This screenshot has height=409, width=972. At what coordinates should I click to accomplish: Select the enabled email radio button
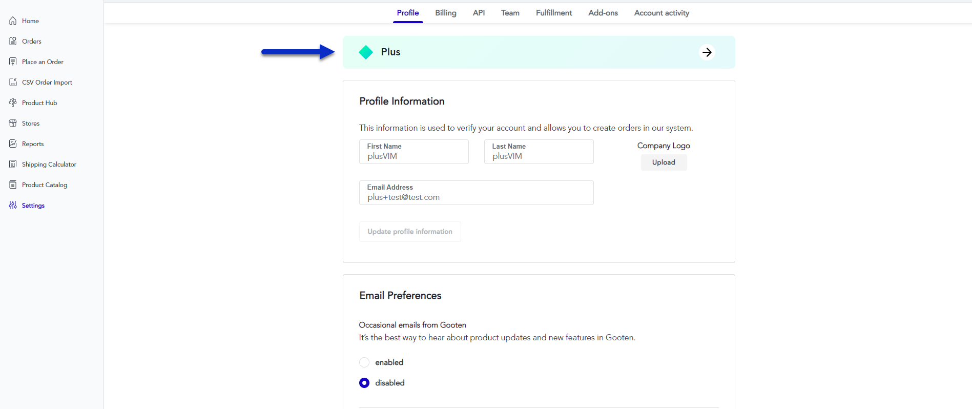(x=364, y=362)
